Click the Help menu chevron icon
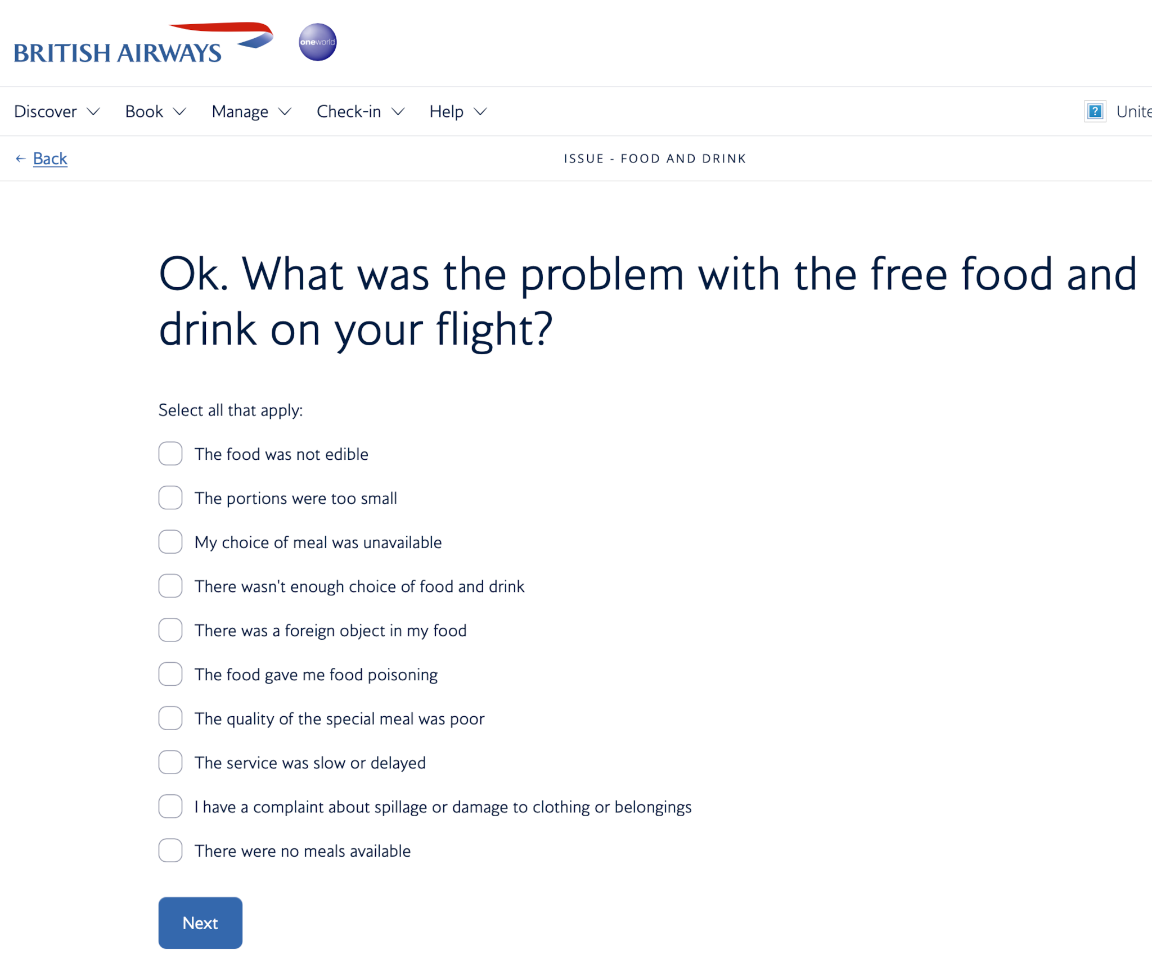 pos(481,112)
